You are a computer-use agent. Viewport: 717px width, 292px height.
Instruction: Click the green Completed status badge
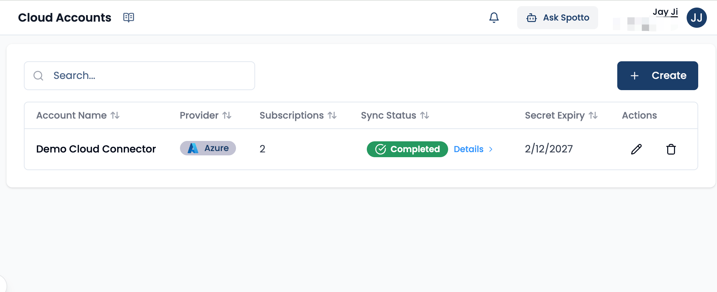(407, 149)
